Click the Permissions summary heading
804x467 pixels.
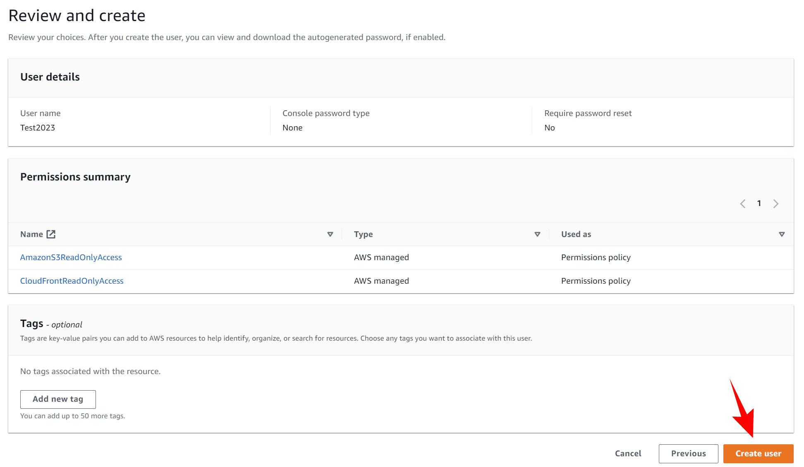75,177
